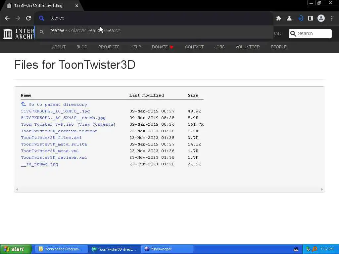The width and height of the screenshot is (339, 254).
Task: Click the orange magnifier tray icon
Action: pos(315,249)
